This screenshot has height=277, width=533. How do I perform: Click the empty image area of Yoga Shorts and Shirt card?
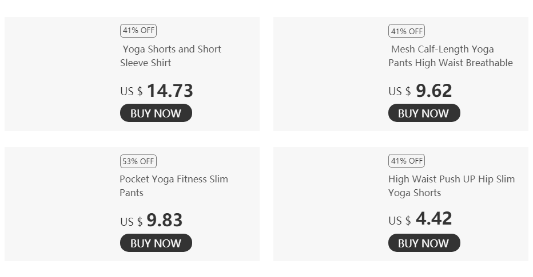tap(60, 74)
